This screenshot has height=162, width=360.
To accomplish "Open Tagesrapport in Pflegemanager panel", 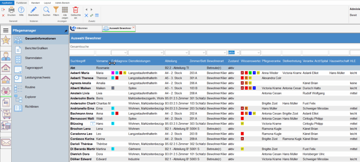I will [34, 68].
